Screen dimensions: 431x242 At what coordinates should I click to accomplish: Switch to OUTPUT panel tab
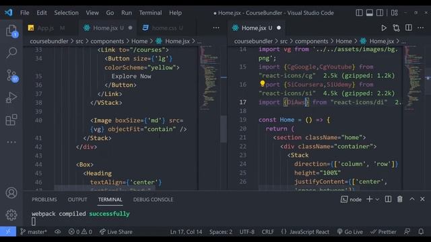point(77,200)
